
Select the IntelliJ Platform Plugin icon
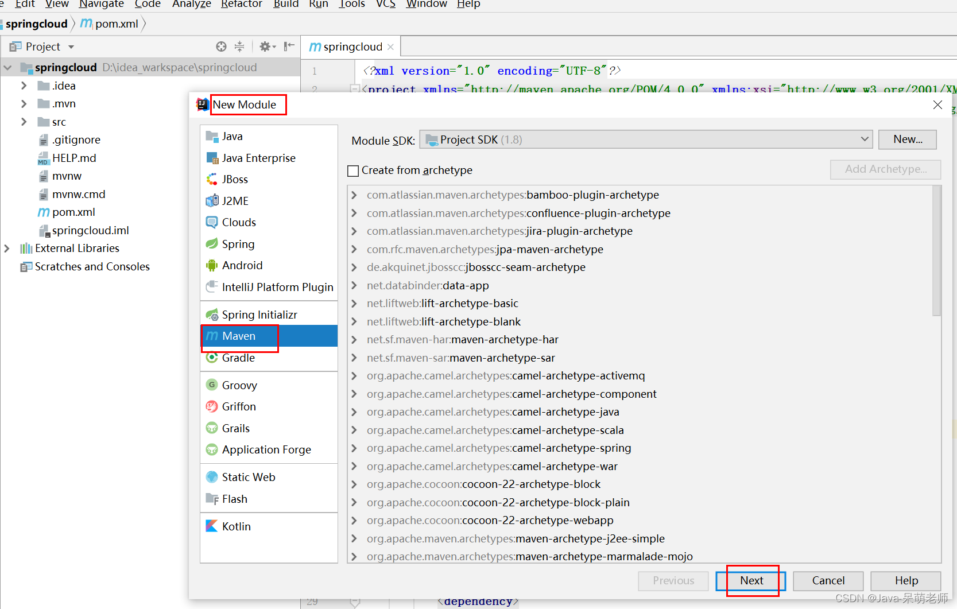point(212,286)
